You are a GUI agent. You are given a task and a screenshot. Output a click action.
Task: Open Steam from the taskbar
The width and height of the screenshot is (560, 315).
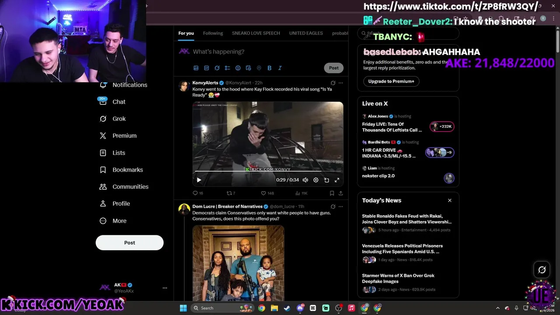287,308
